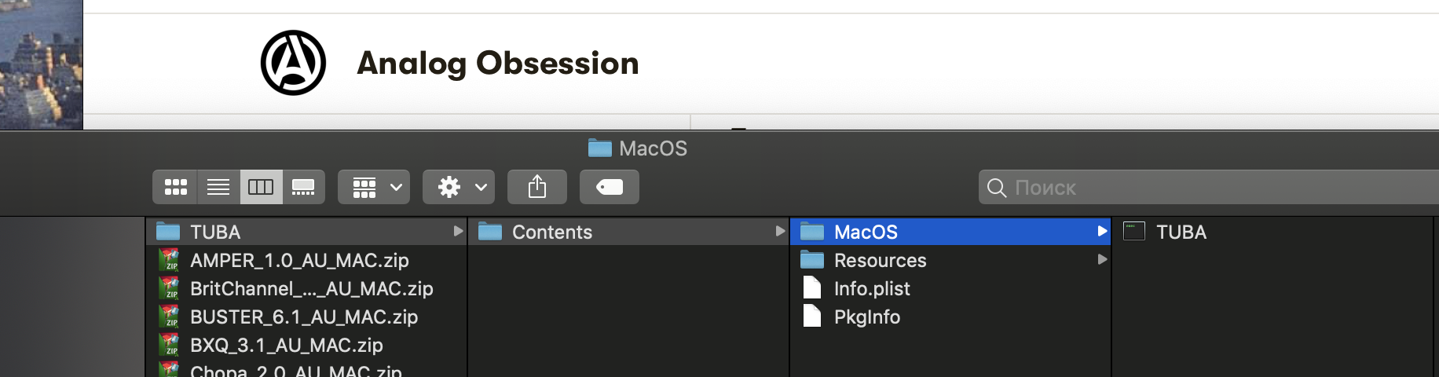Viewport: 1439px width, 377px height.
Task: Select the TUBA folder in first column
Action: pos(307,232)
